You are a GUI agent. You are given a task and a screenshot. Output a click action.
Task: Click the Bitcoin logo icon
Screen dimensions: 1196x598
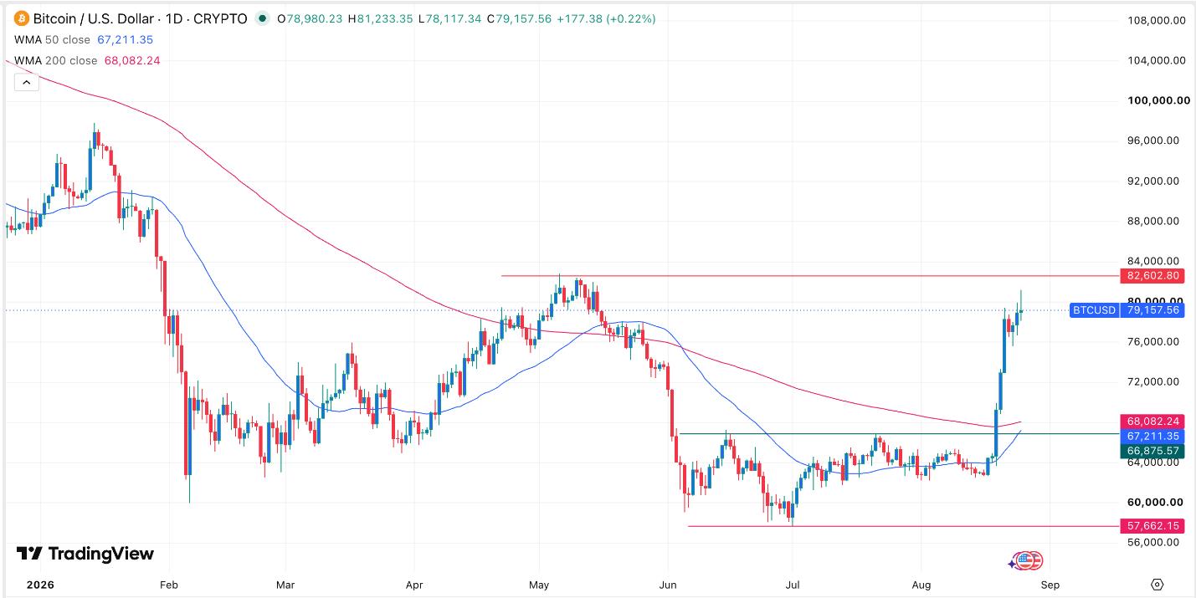click(21, 18)
